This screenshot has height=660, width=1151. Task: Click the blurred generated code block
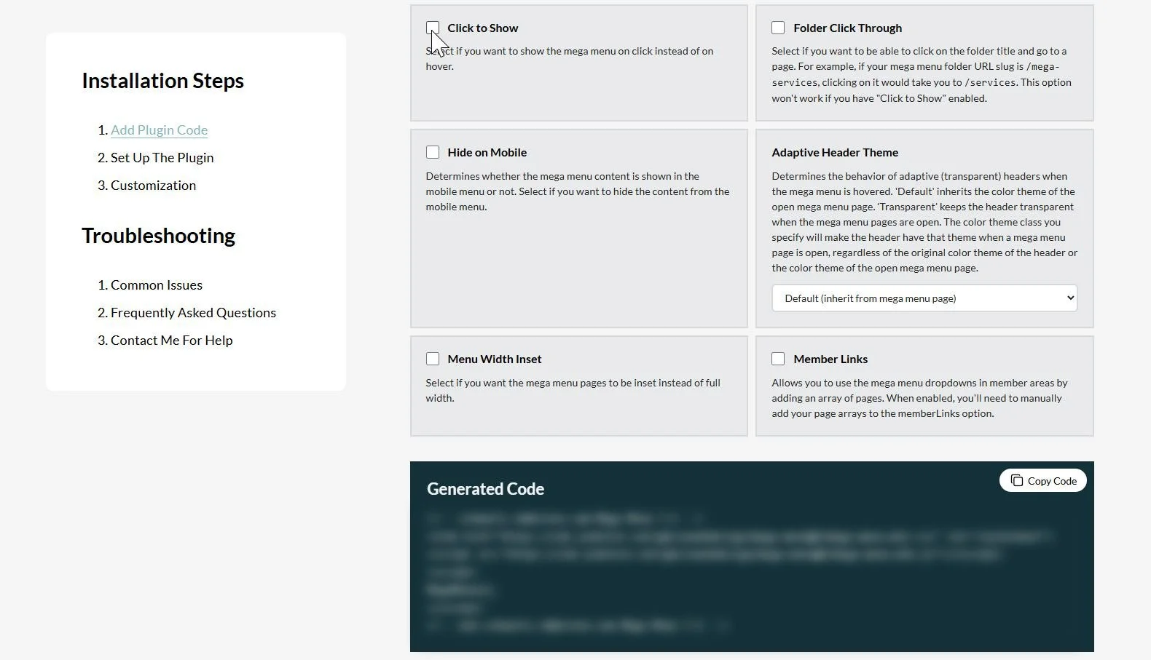click(740, 572)
